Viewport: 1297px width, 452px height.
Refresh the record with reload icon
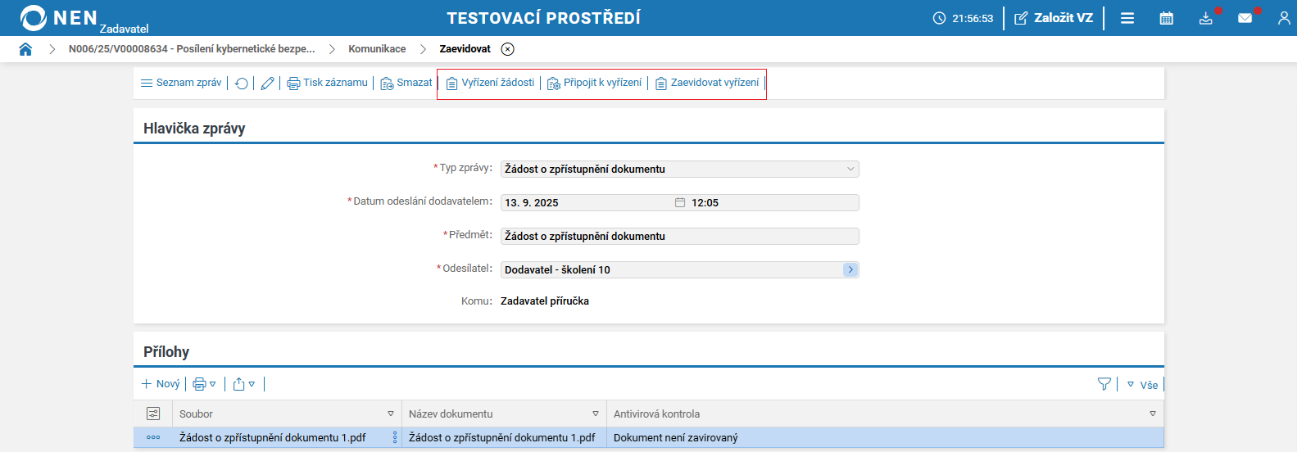tap(242, 84)
